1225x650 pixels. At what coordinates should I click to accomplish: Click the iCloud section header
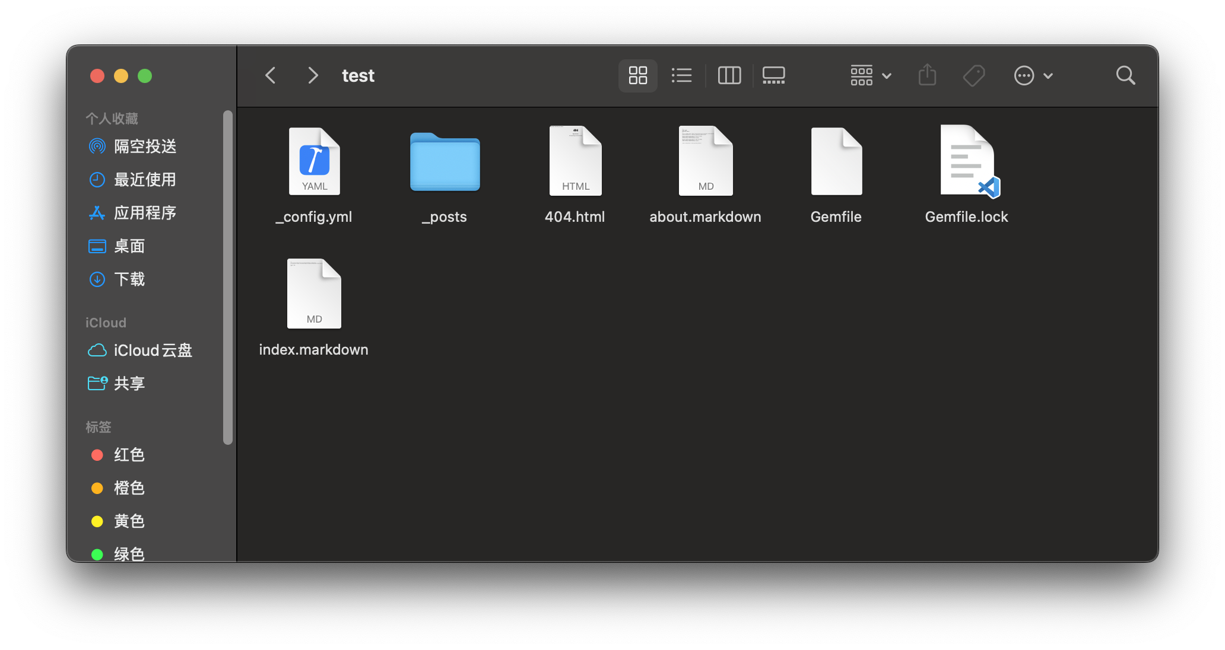click(106, 323)
